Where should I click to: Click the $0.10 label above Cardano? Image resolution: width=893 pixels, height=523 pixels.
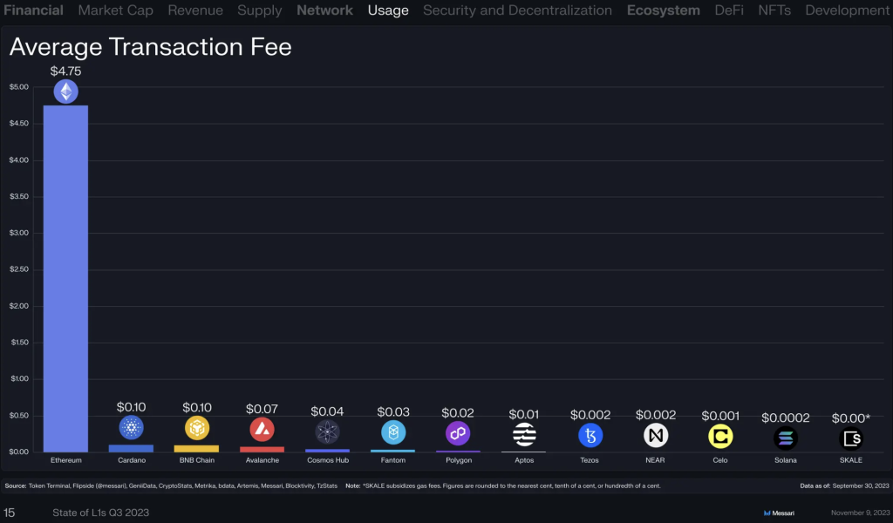[131, 407]
